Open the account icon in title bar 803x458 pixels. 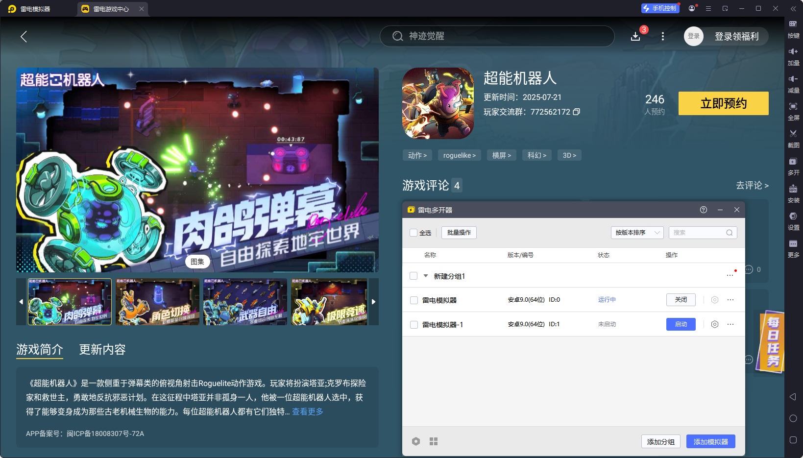(x=692, y=8)
